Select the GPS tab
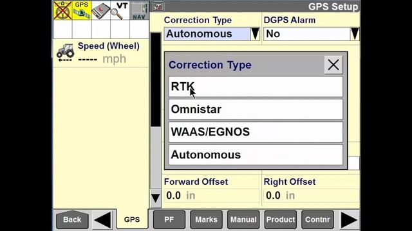 click(132, 219)
